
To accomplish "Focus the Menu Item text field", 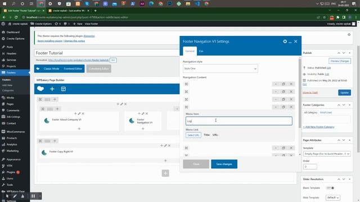I will coord(238,121).
